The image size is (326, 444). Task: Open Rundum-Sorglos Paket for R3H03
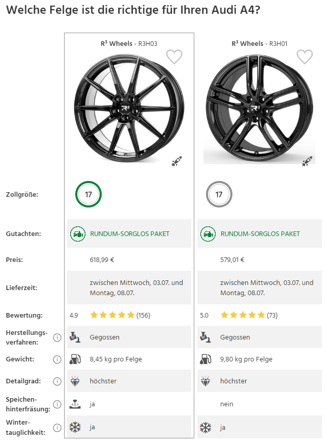130,234
